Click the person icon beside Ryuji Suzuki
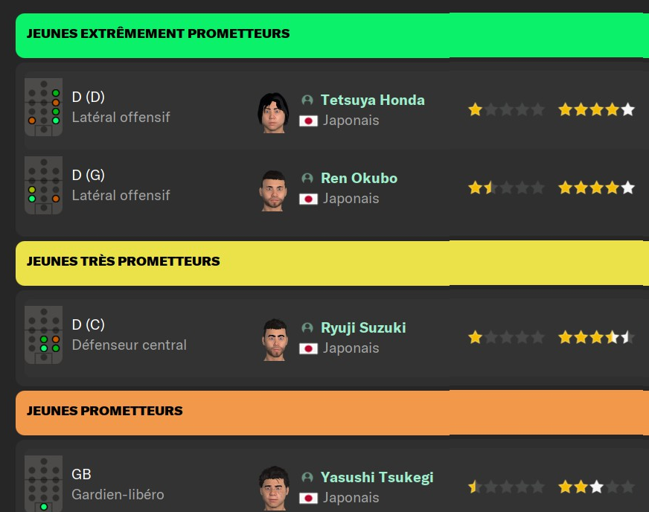The height and width of the screenshot is (512, 649). 307,327
